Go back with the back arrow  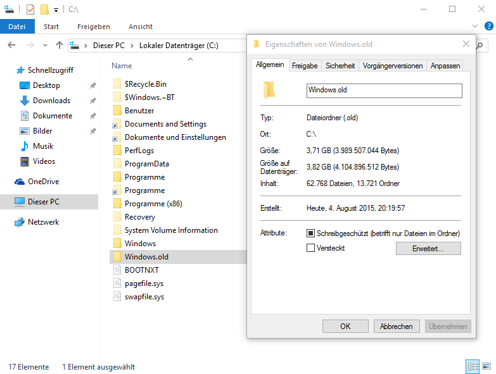pyautogui.click(x=11, y=45)
